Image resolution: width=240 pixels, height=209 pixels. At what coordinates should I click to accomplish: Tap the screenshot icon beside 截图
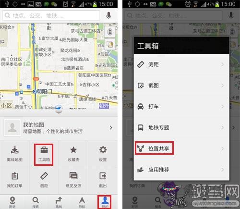click(141, 86)
